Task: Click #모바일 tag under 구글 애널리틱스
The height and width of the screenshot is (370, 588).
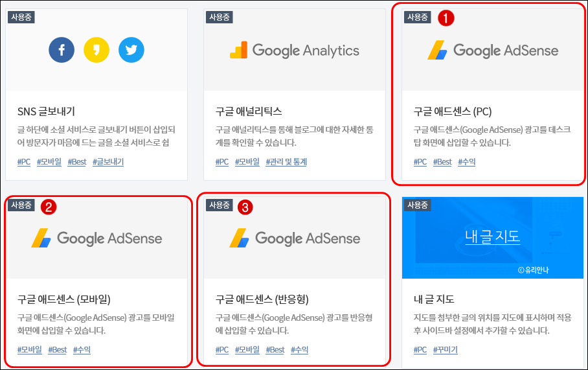Action: [x=247, y=162]
